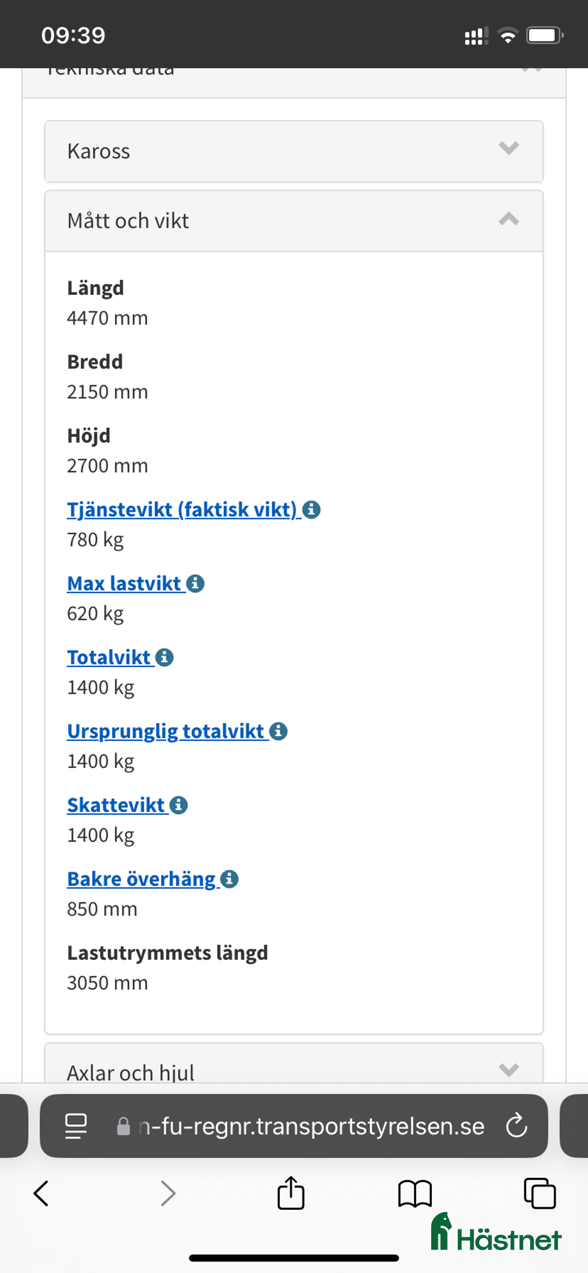The height and width of the screenshot is (1273, 588).
Task: Expand the Kaross section
Action: tap(294, 151)
